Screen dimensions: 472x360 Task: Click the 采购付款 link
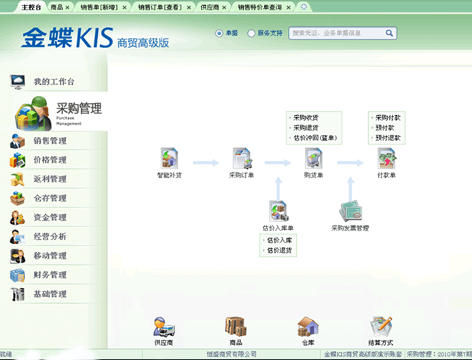(x=388, y=118)
